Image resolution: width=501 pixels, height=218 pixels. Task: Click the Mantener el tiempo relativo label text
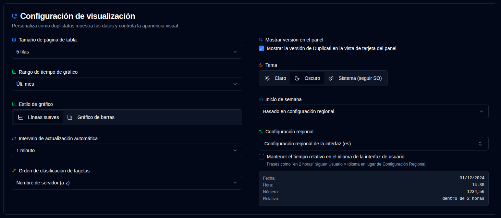(335, 157)
